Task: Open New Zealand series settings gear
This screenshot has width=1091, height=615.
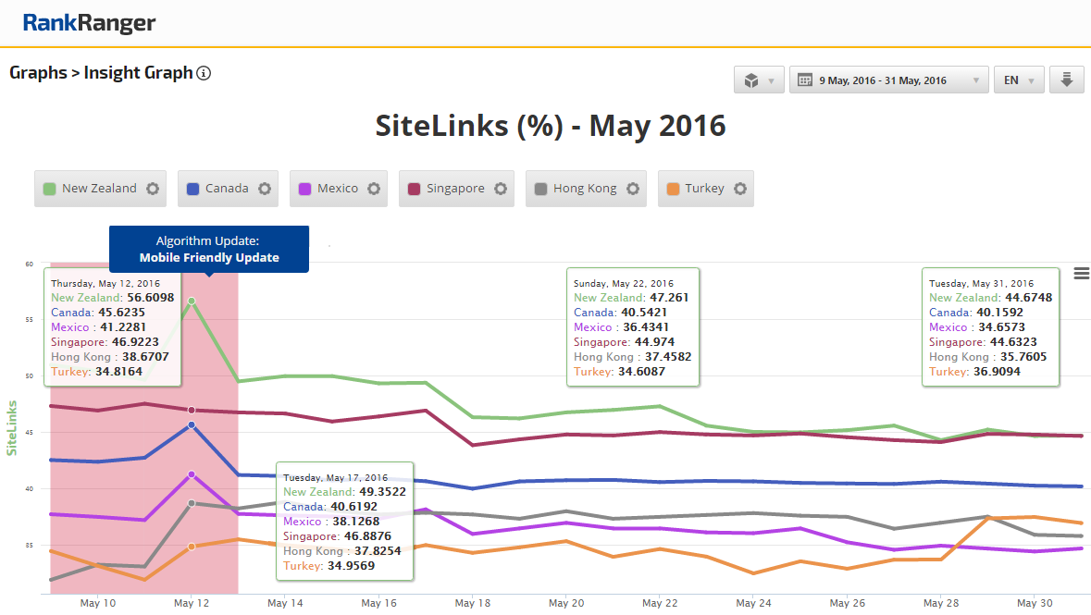Action: click(x=153, y=189)
